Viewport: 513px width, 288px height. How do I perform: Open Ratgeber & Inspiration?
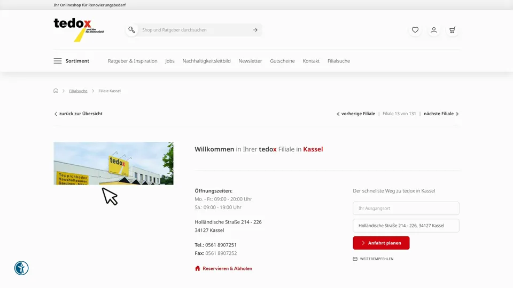coord(133,61)
